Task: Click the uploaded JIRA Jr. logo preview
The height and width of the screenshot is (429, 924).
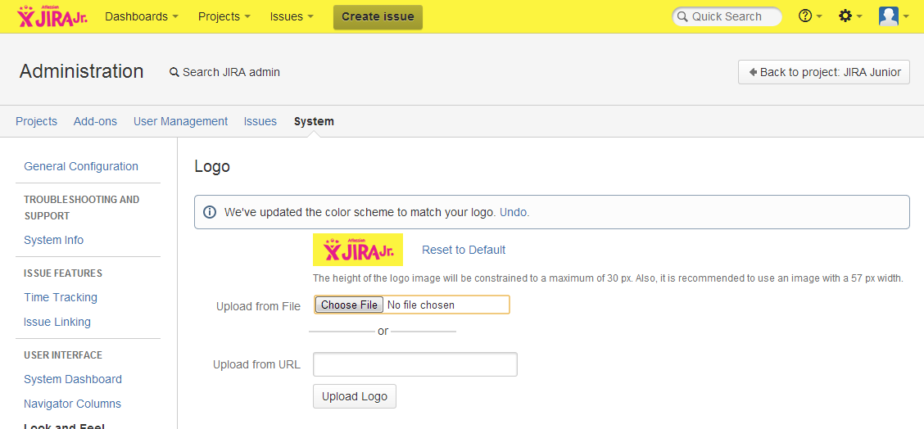Action: tap(358, 250)
